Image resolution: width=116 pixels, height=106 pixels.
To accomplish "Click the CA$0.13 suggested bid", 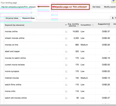I will pos(106,78).
